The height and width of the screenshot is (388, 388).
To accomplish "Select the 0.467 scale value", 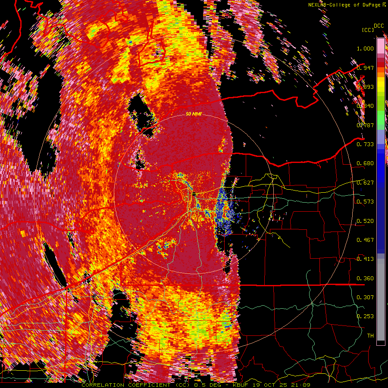I will pyautogui.click(x=365, y=240).
